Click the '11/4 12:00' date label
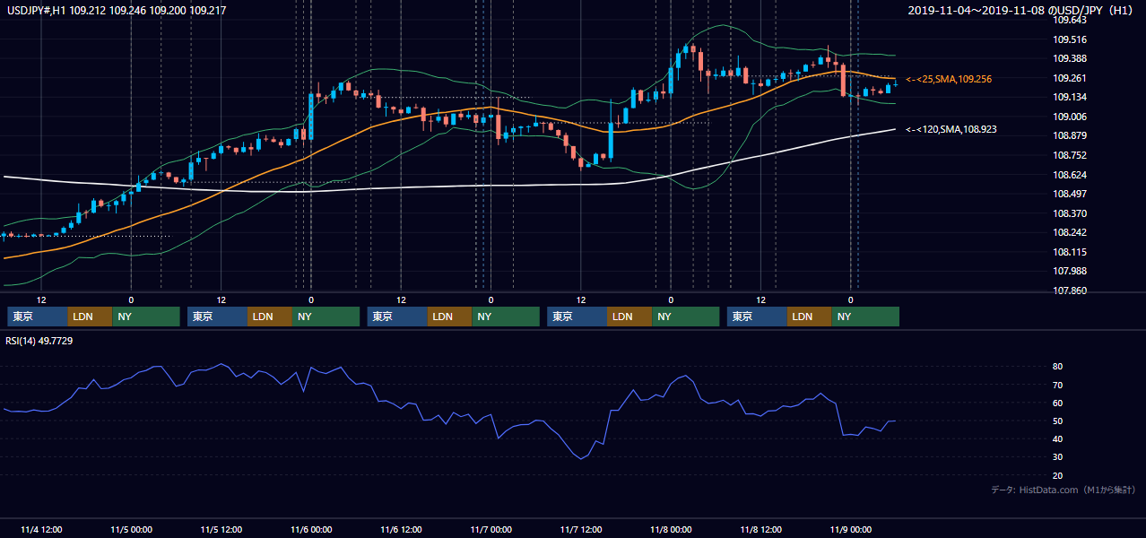The image size is (1146, 538). pyautogui.click(x=41, y=529)
